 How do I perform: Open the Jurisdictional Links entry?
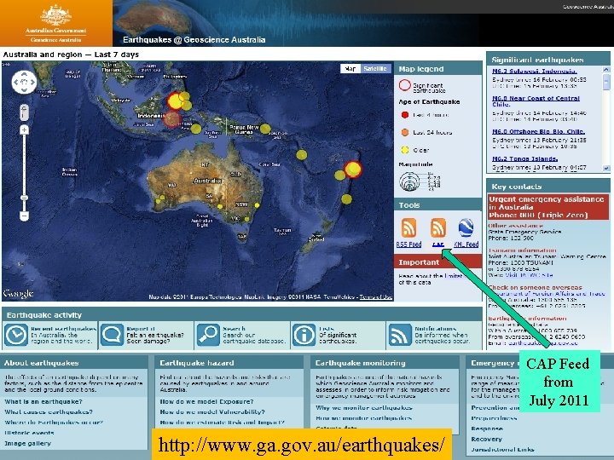click(x=502, y=450)
